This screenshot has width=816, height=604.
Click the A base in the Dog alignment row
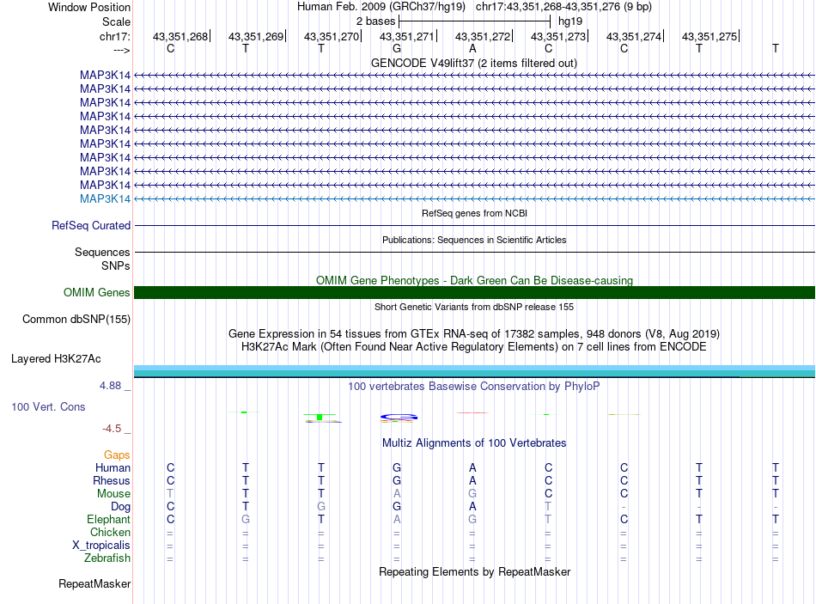[472, 507]
